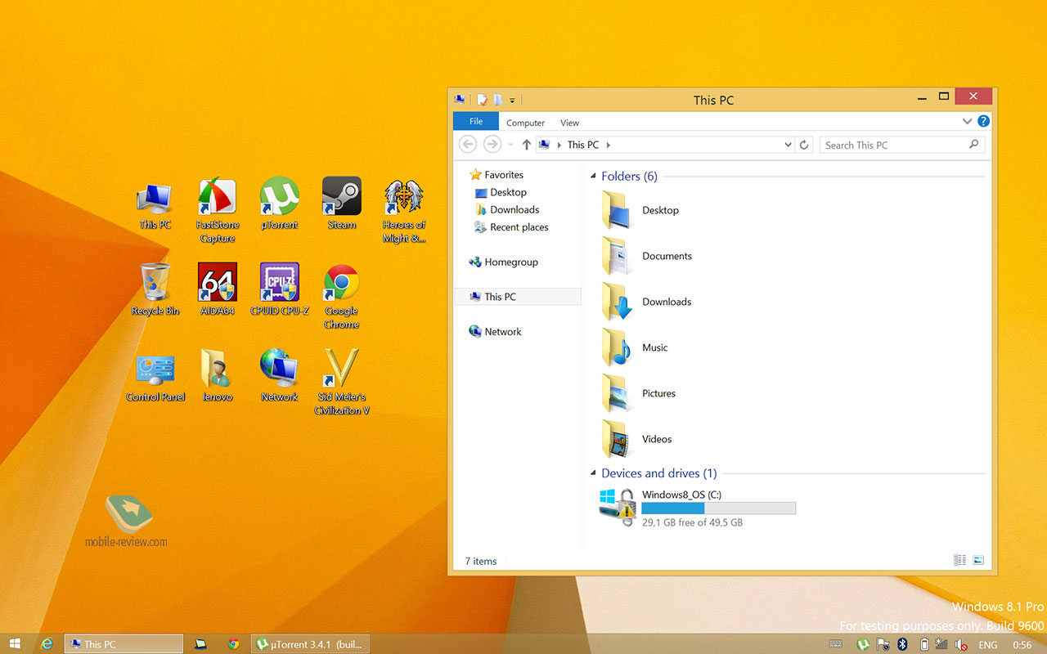Select the FastStone Capture desktop icon
This screenshot has height=654, width=1047.
click(x=217, y=198)
